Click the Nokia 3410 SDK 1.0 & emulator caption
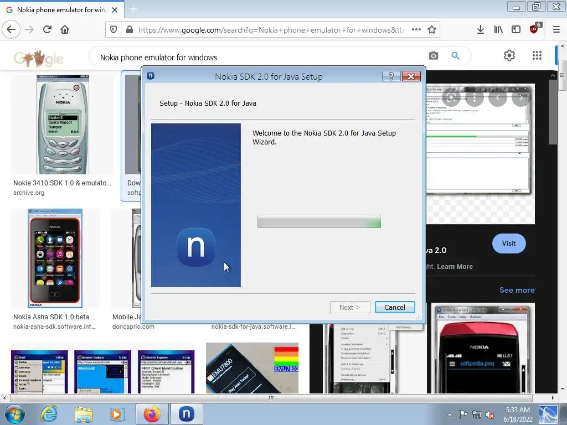The width and height of the screenshot is (567, 425). pyautogui.click(x=62, y=183)
